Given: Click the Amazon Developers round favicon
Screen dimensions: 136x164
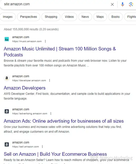Looking at the screenshot, I should 7,78.
